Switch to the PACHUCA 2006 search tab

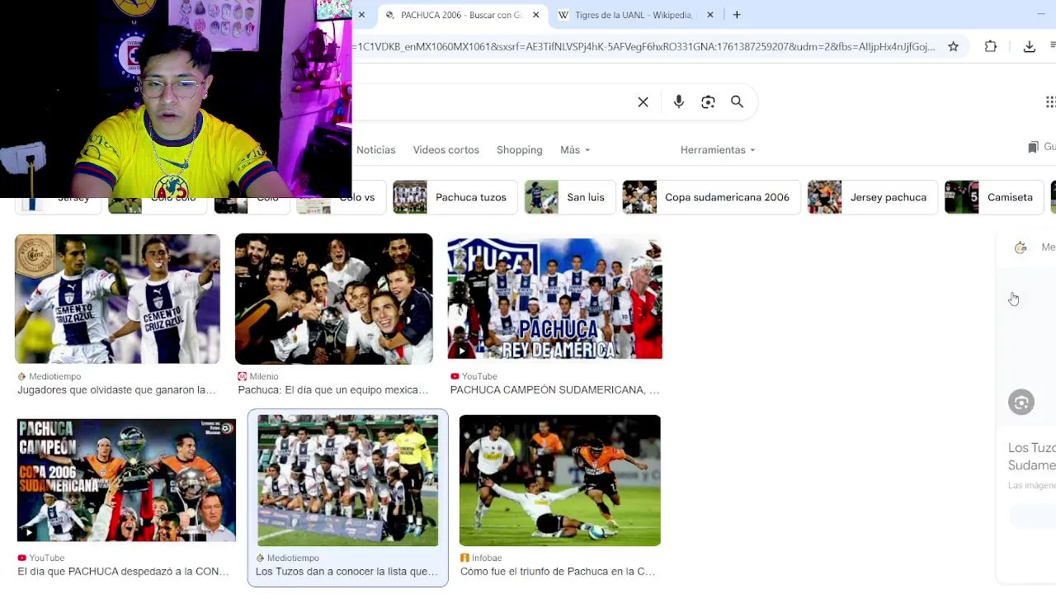[463, 15]
